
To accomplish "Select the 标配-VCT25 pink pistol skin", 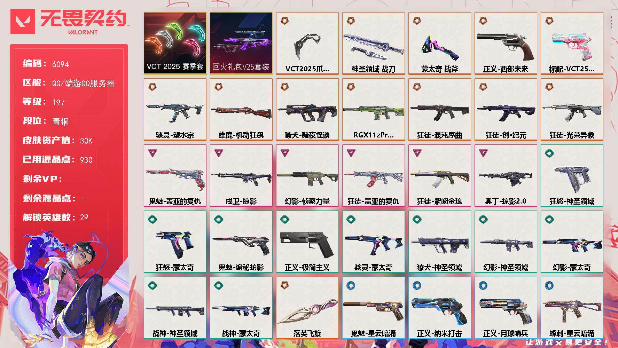I will click(572, 43).
